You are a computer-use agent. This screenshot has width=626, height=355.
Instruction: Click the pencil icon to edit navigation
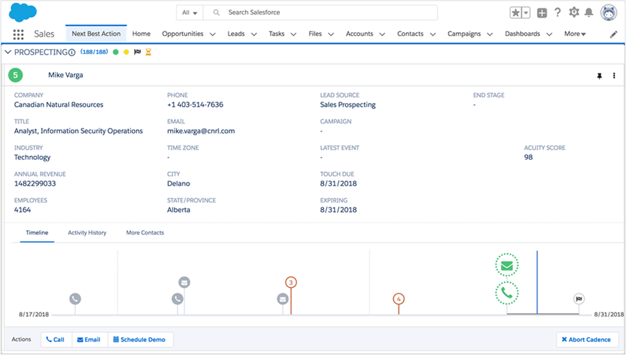[x=613, y=35]
